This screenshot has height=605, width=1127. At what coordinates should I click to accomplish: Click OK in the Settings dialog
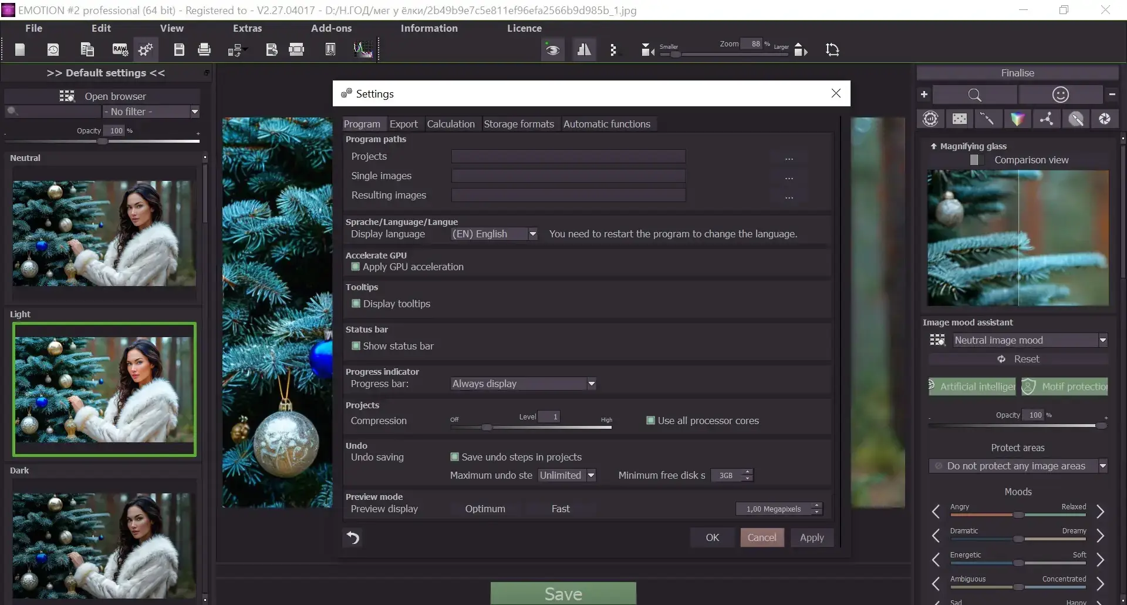pyautogui.click(x=713, y=537)
